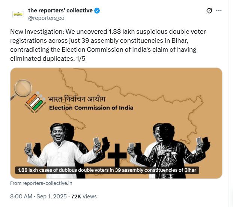
Task: Click the display name the reporters' collective
Action: point(60,10)
